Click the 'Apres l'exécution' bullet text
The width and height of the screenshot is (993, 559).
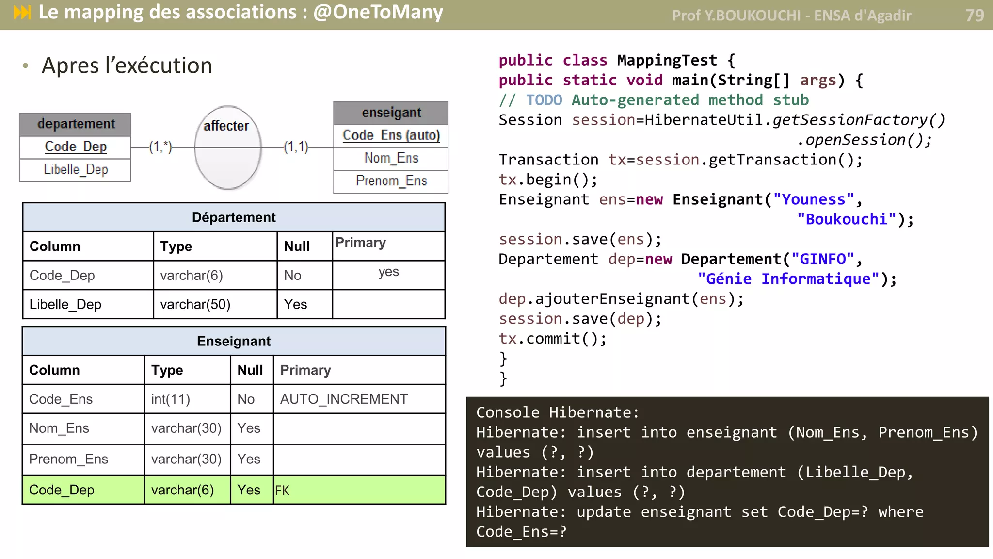coord(127,66)
